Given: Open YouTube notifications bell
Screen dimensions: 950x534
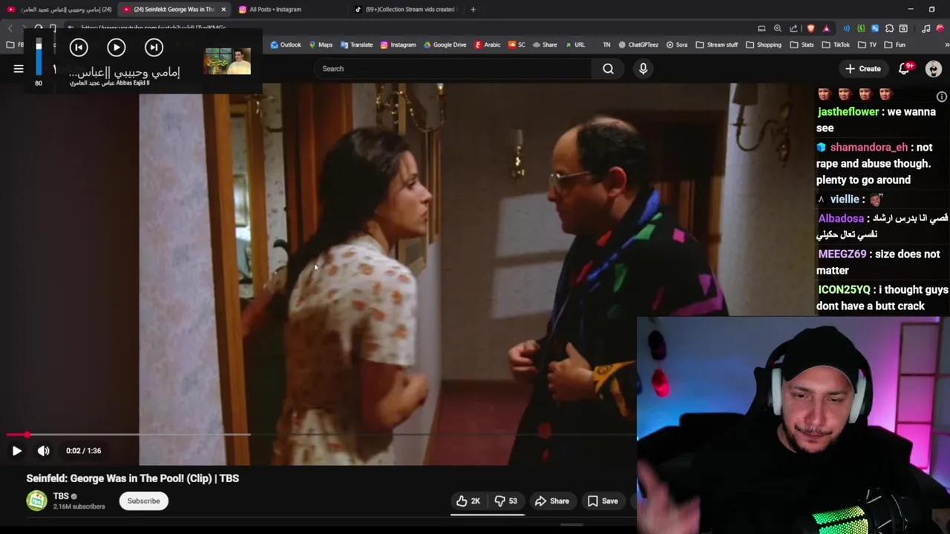Looking at the screenshot, I should 904,69.
